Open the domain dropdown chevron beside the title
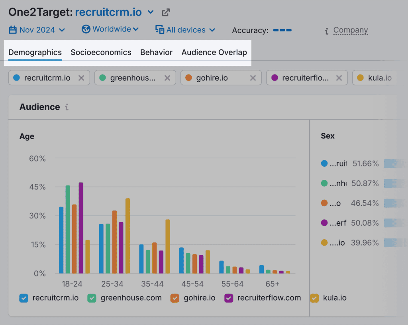 [x=151, y=12]
